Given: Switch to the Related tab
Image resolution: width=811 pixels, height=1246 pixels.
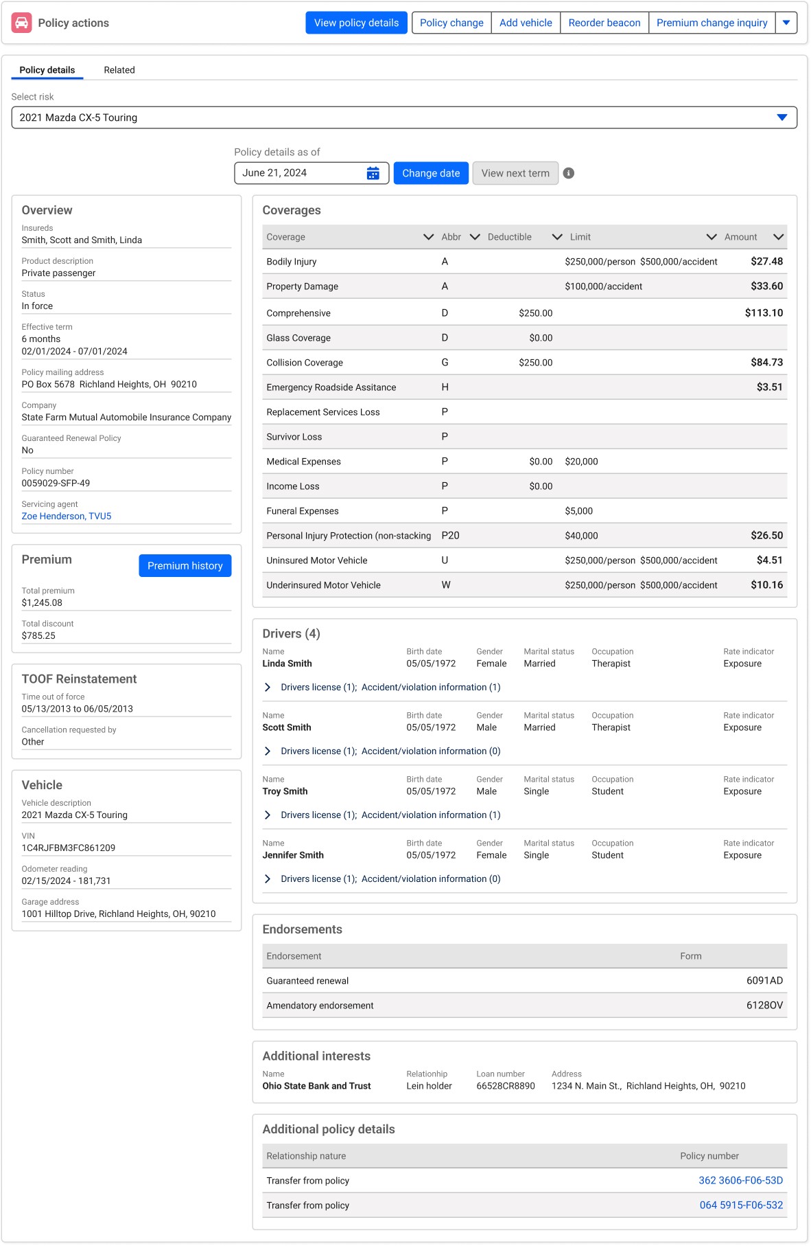Looking at the screenshot, I should tap(119, 70).
